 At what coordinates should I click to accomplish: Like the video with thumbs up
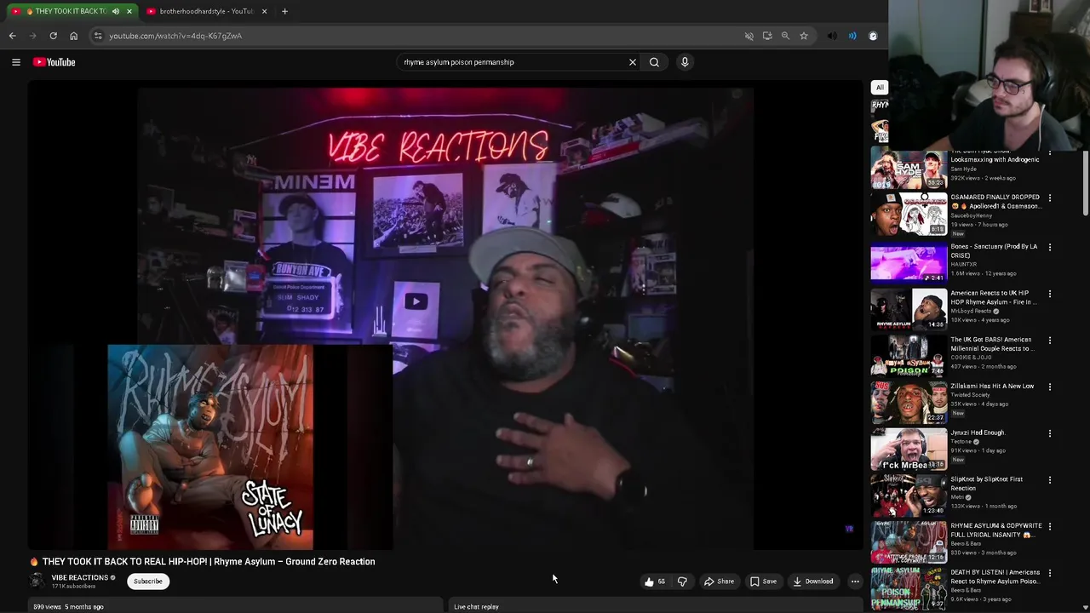pyautogui.click(x=654, y=581)
